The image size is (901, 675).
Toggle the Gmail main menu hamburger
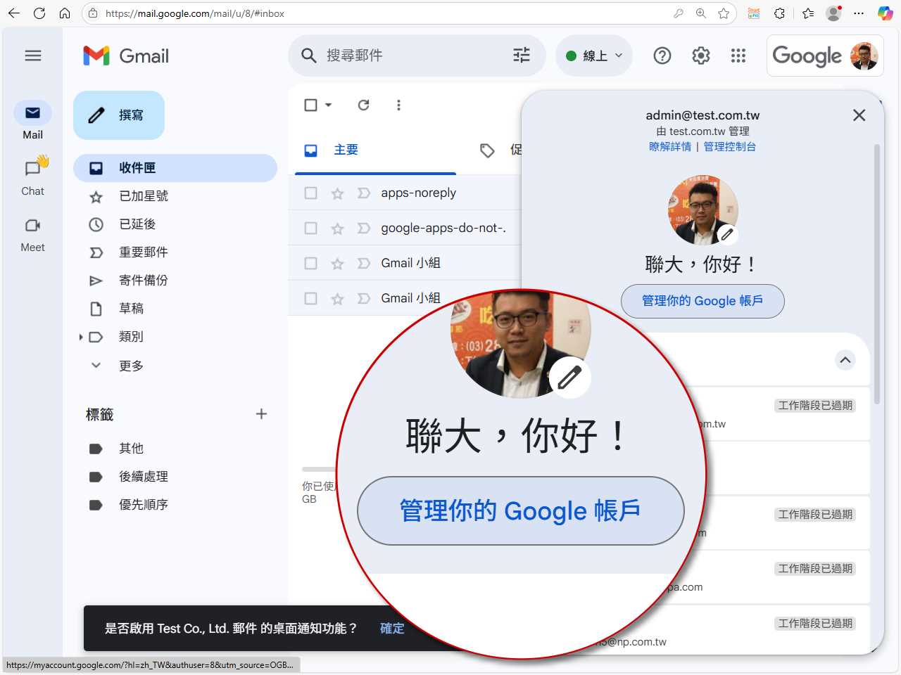coord(33,56)
